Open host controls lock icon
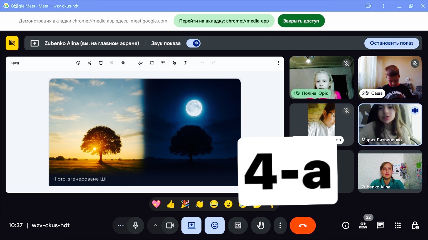The height and width of the screenshot is (240, 428). (x=415, y=225)
